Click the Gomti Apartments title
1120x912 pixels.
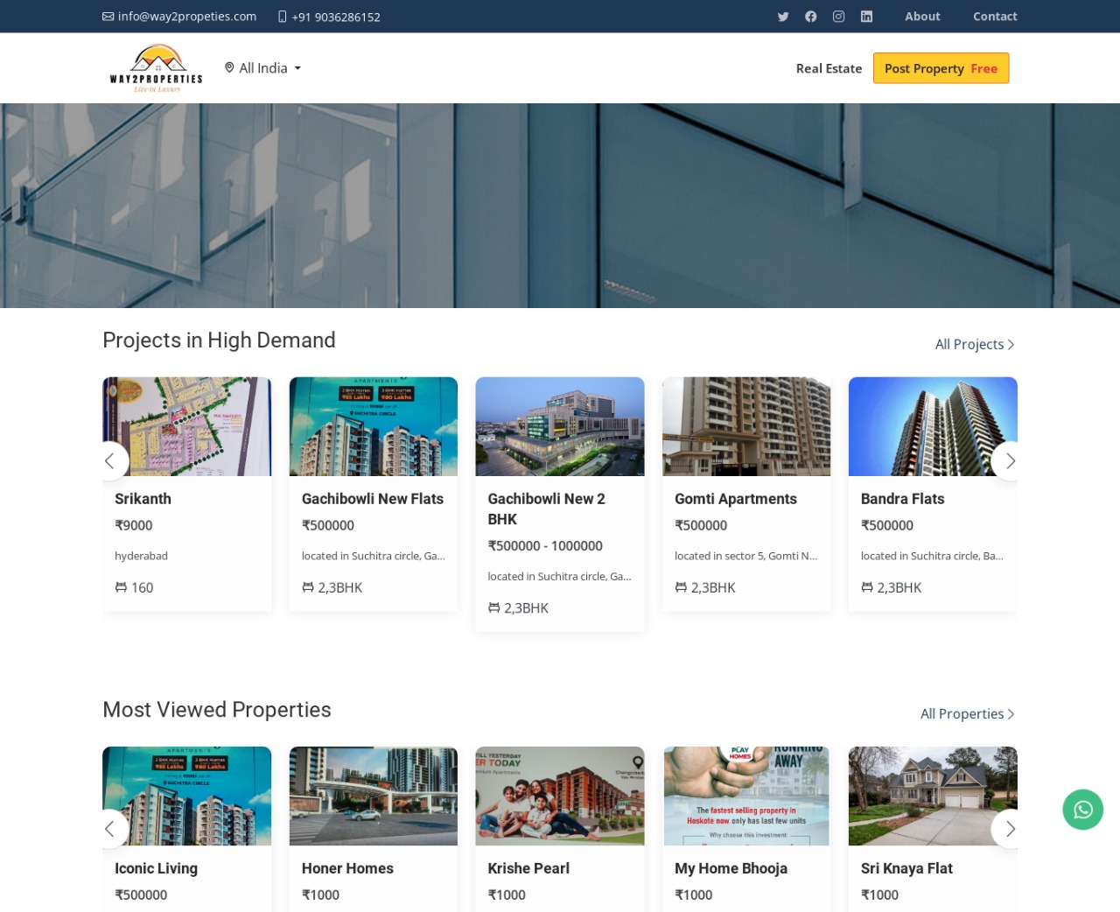[736, 499]
